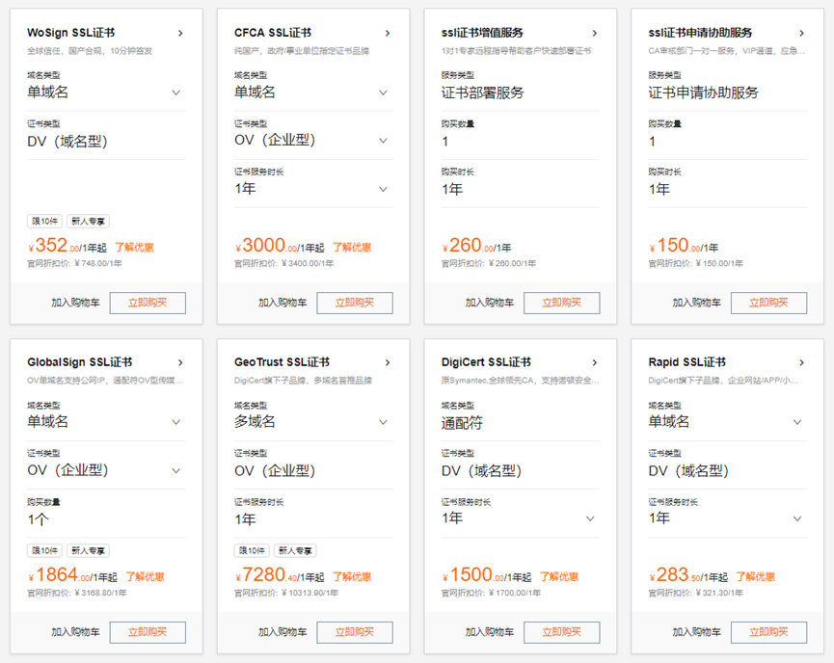The image size is (834, 663).
Task: Click the 新人专享 tag in the WoSign card
Action: point(88,222)
